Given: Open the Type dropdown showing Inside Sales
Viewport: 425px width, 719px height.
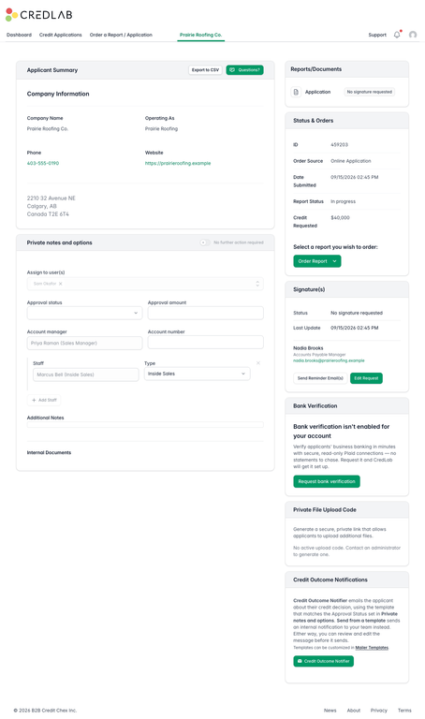Looking at the screenshot, I should point(198,374).
